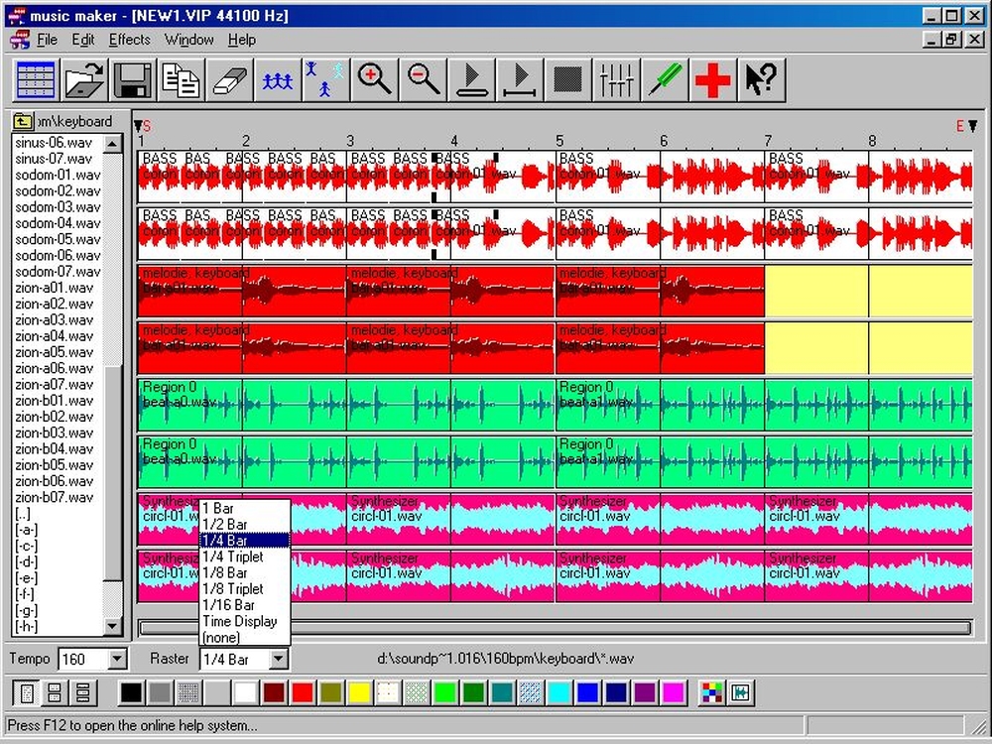The width and height of the screenshot is (992, 744).
Task: Click the zoom out magnifier icon
Action: pyautogui.click(x=424, y=79)
